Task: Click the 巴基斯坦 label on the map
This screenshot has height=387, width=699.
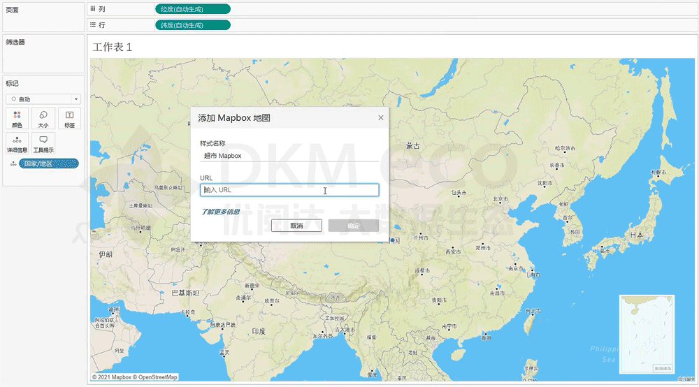Action: pyautogui.click(x=185, y=293)
